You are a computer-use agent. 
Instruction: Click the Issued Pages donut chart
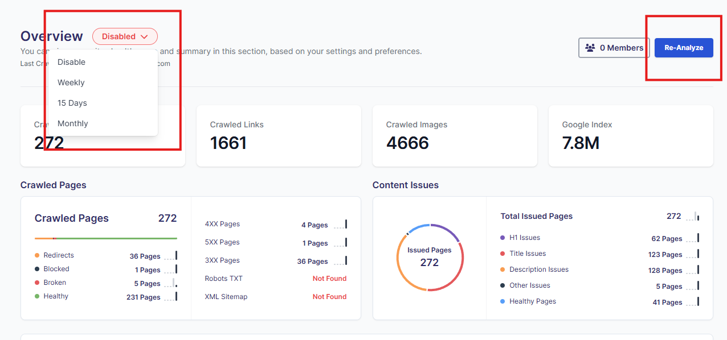[x=430, y=258]
